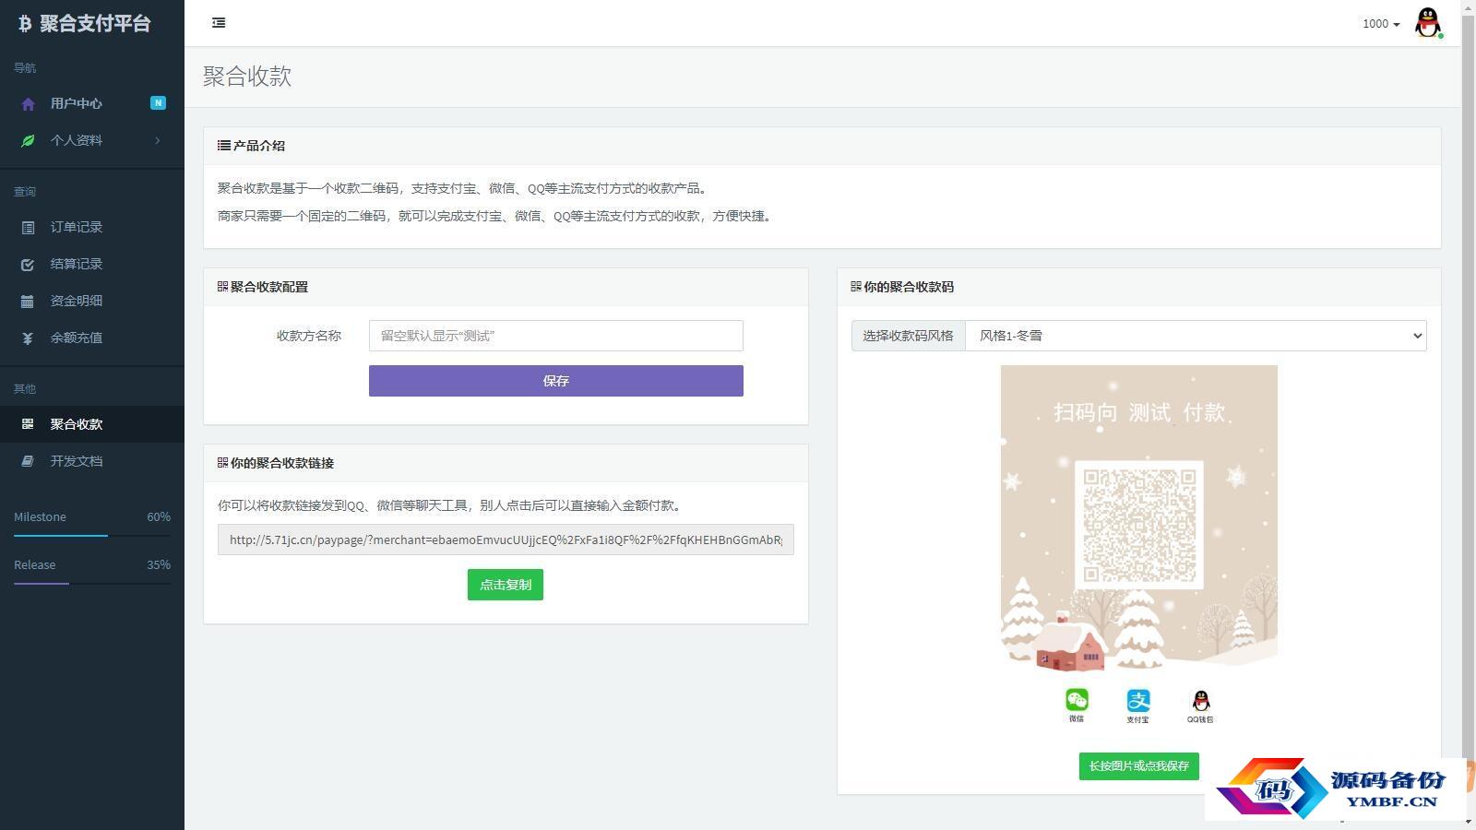The image size is (1476, 830).
Task: Click QR icon in 聚合收款配置 header
Action: pyautogui.click(x=222, y=287)
